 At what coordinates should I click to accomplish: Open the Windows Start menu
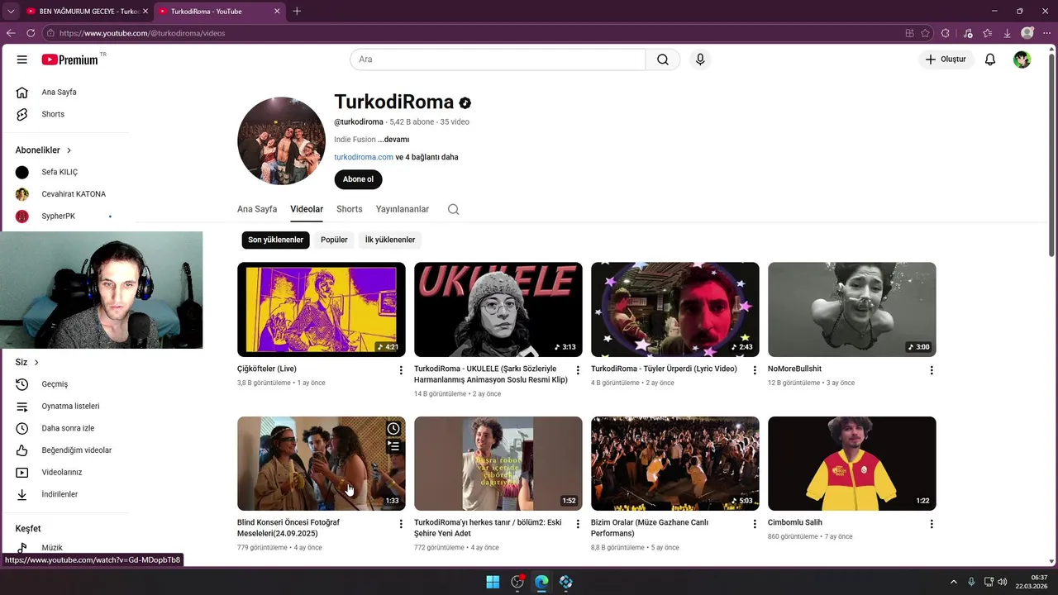pyautogui.click(x=493, y=582)
